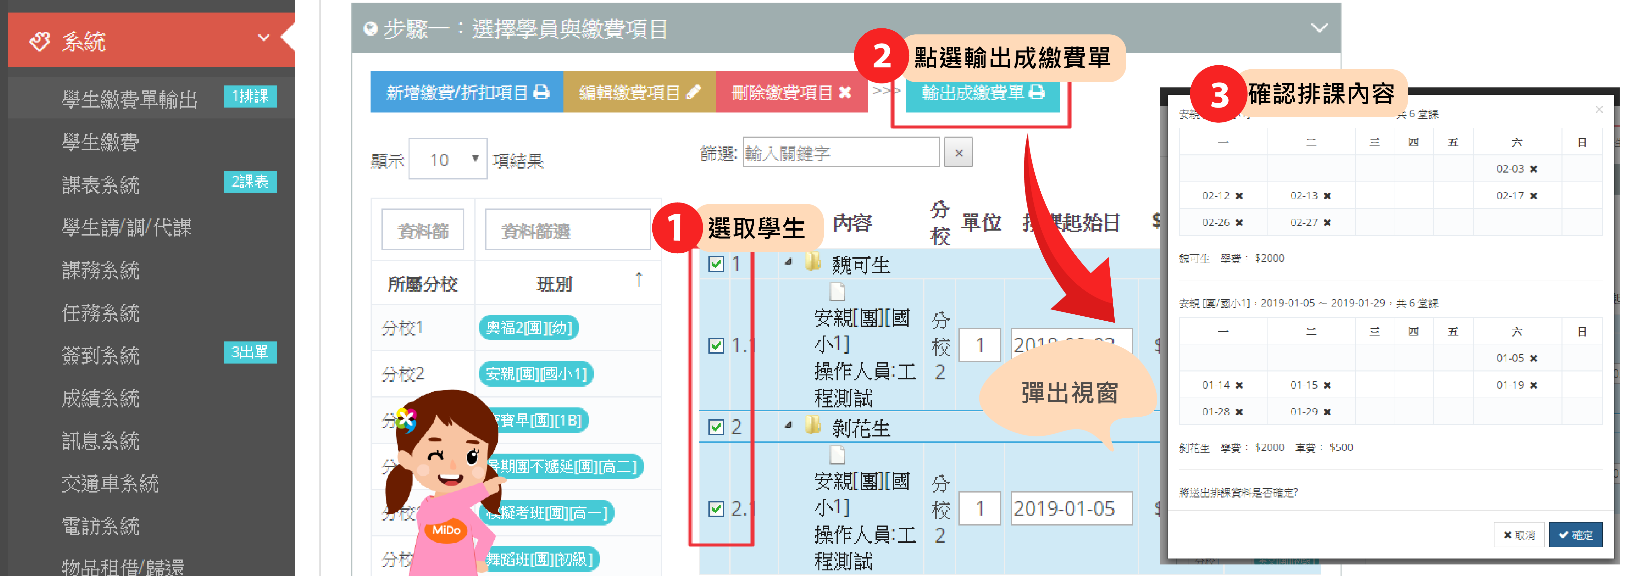Open 學生繳費 in the sidebar
This screenshot has height=576, width=1651.
pyautogui.click(x=101, y=142)
